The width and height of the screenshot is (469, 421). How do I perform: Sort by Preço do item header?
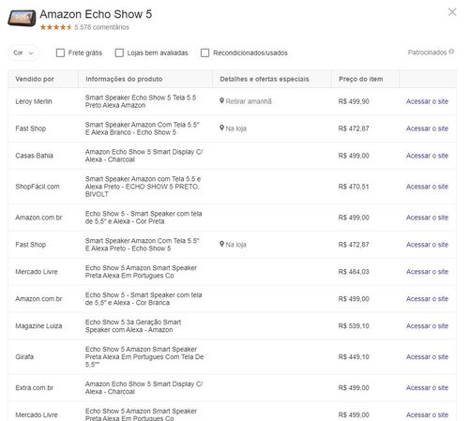click(361, 79)
